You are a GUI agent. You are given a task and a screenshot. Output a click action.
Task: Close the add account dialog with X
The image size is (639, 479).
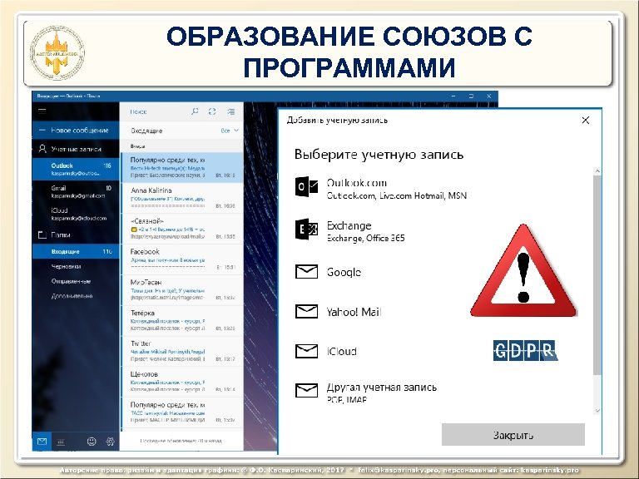point(586,120)
